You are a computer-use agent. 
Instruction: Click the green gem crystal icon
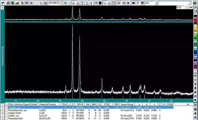pos(65,3)
